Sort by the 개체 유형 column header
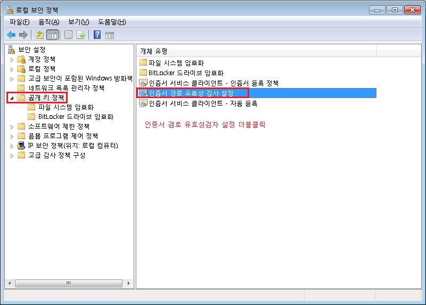 [257, 51]
